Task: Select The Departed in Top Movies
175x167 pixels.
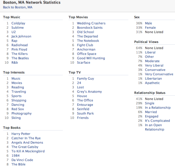Action: pyautogui.click(x=87, y=36)
